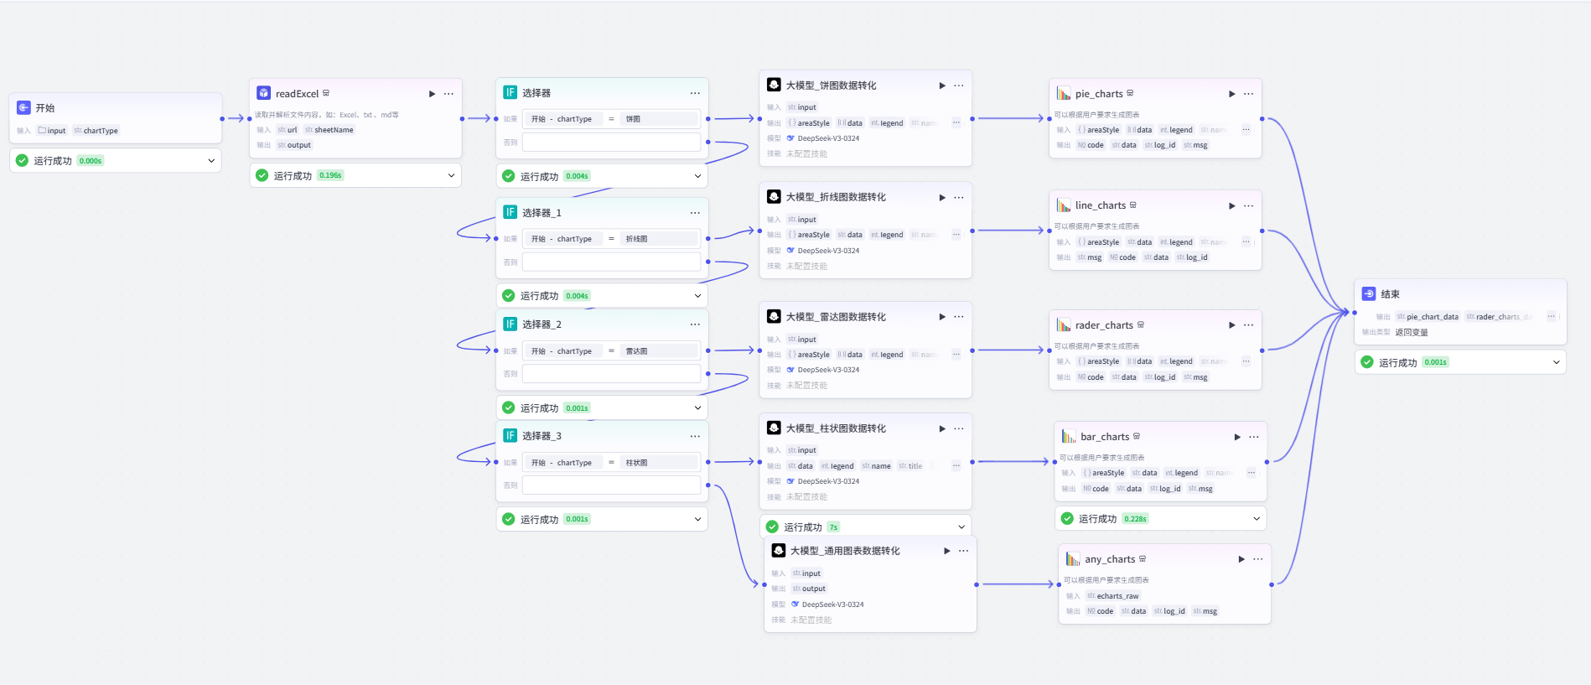Screen dimensions: 1591x685
Task: Run the 大模型_饼图数据转化 node
Action: coord(941,86)
